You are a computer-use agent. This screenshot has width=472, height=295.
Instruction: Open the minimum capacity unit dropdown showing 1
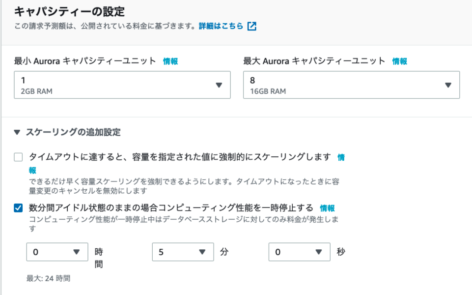pos(122,85)
